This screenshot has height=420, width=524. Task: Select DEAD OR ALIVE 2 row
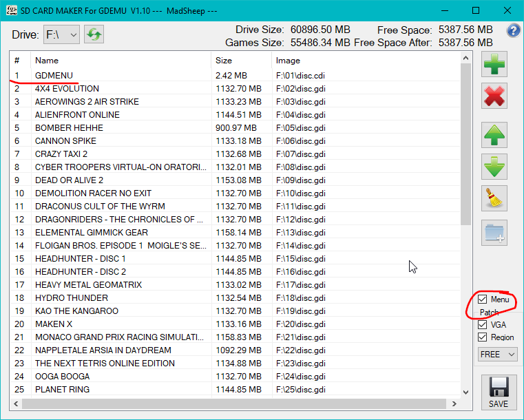pos(235,180)
